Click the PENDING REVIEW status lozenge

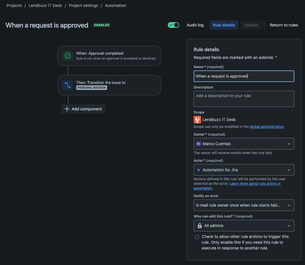point(91,88)
